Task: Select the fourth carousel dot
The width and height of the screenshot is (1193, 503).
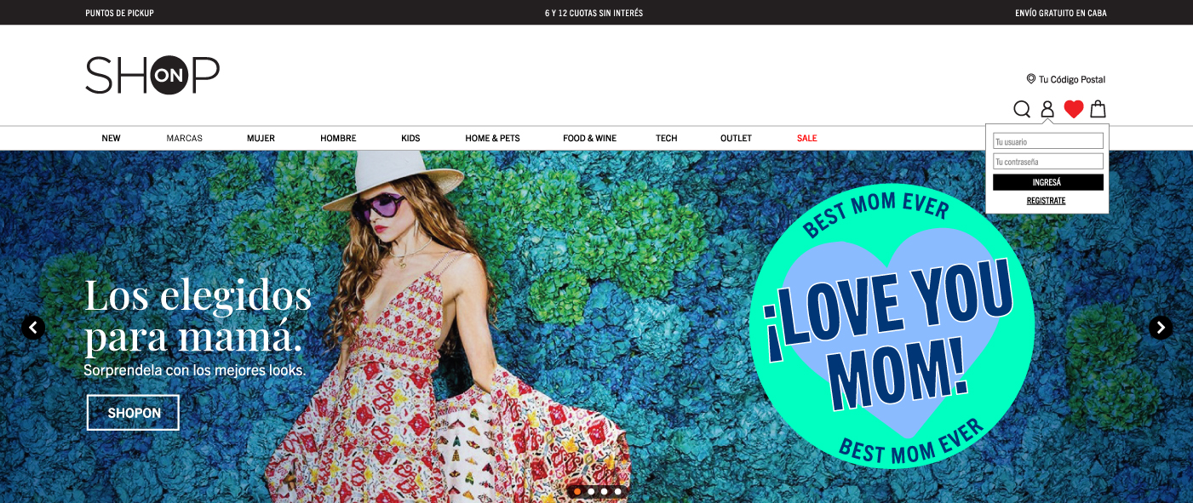Action: 618,491
